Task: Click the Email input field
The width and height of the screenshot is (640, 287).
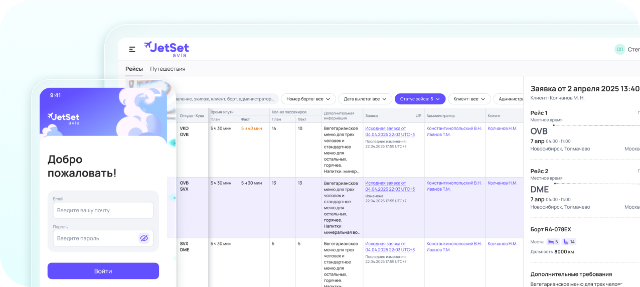Action: [103, 210]
